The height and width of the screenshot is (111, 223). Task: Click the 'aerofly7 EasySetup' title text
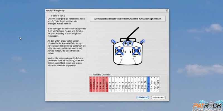pyautogui.click(x=55, y=11)
